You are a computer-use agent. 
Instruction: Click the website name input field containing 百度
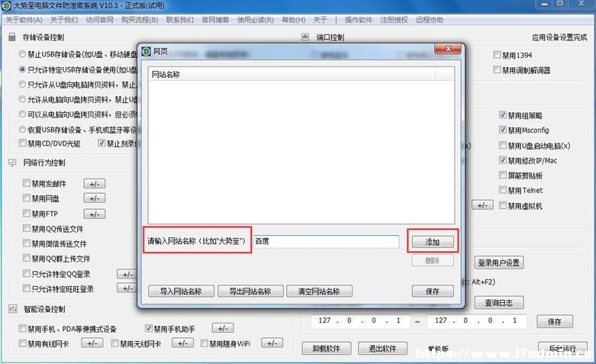pyautogui.click(x=327, y=241)
